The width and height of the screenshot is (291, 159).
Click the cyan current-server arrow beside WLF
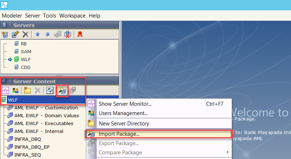[10, 59]
